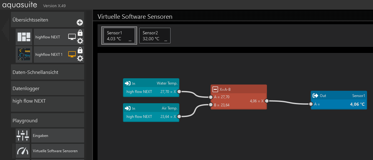Click white monitor icon on highflow NEXT
This screenshot has width=373, height=160.
coord(72,37)
